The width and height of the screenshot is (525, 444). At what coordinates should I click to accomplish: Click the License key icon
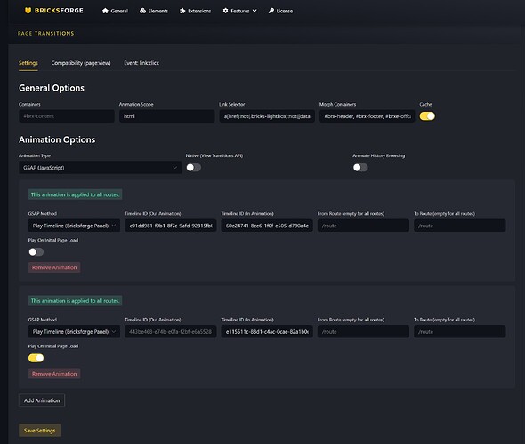click(271, 11)
